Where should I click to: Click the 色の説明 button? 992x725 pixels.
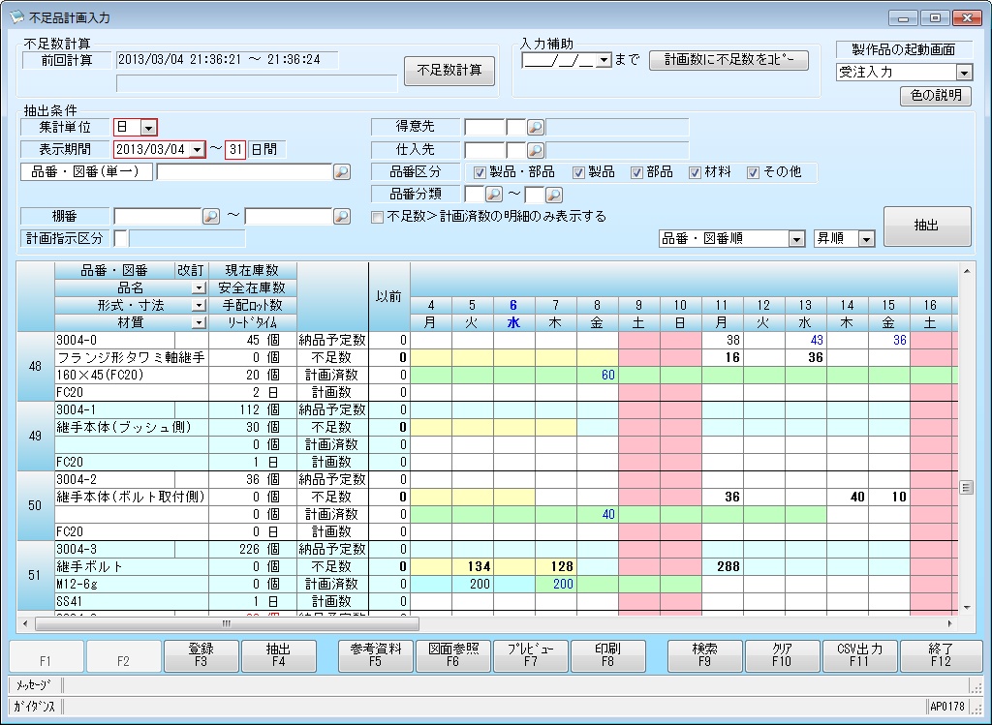coord(936,95)
